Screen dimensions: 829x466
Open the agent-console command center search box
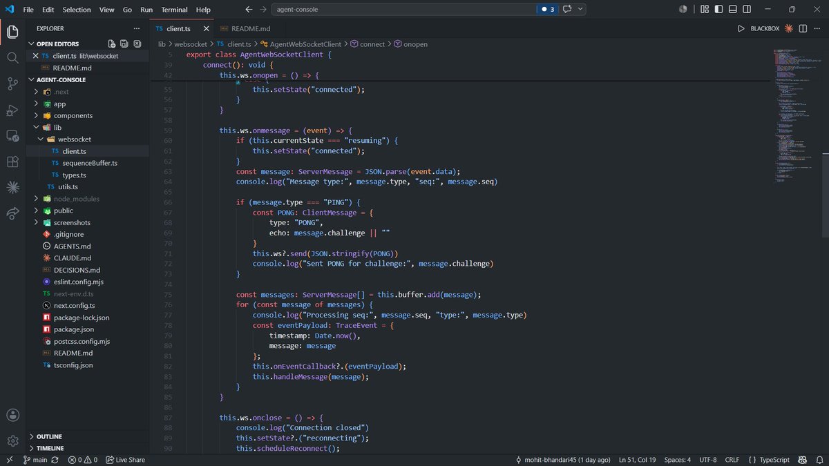coord(404,10)
